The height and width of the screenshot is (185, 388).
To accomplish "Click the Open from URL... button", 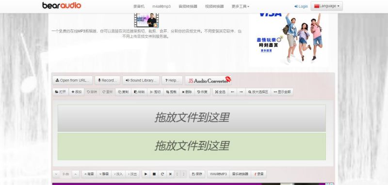I will point(72,80).
